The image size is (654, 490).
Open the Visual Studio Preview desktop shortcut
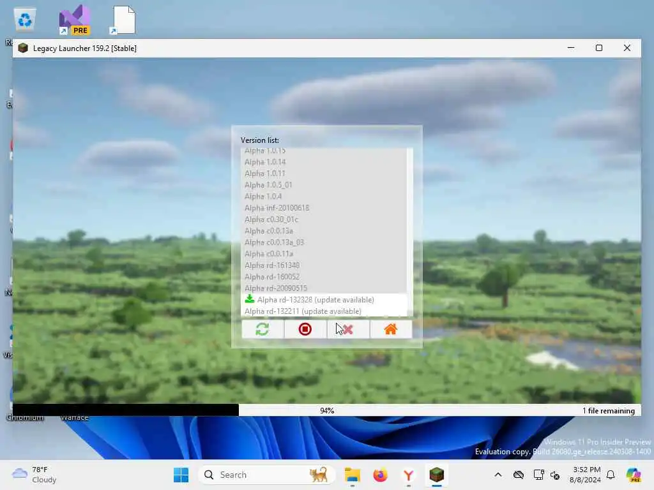pos(75,20)
